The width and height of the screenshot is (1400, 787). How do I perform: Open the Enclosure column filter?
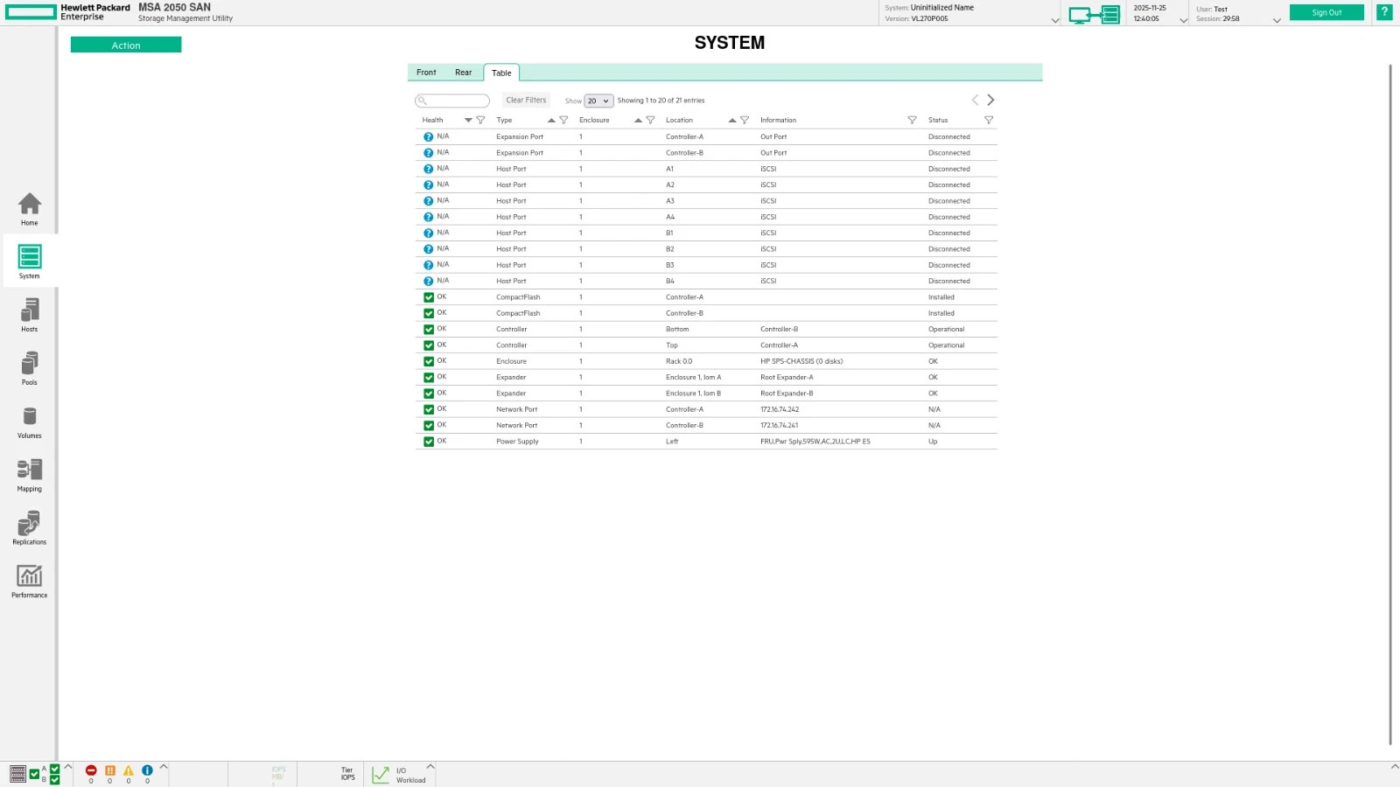650,121
